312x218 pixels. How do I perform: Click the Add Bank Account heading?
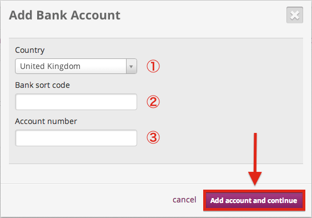point(64,16)
